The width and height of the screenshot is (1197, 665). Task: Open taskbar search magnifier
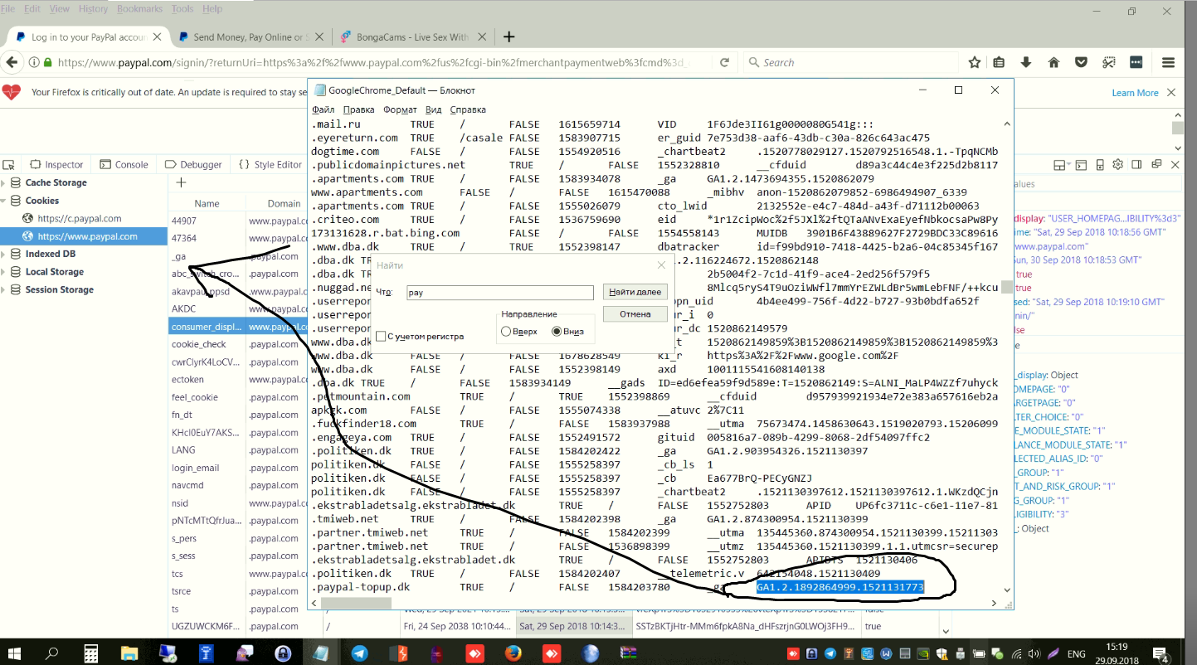point(51,653)
